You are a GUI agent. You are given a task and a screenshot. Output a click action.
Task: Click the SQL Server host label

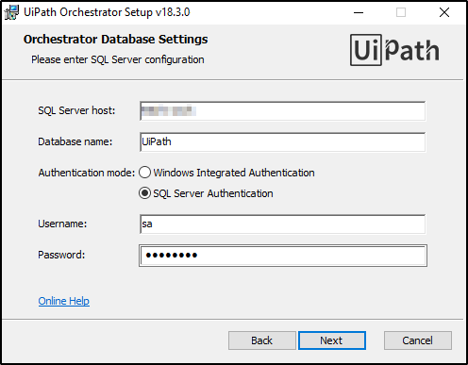click(76, 110)
